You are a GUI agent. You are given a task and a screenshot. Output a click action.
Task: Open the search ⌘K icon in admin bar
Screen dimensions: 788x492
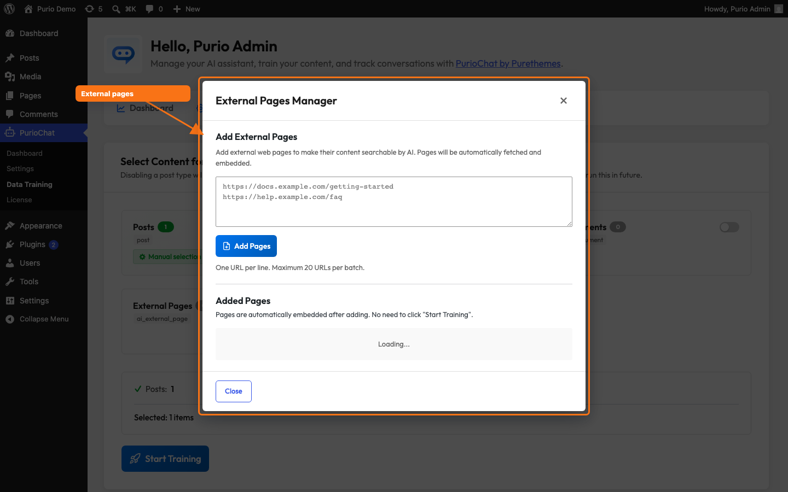[124, 9]
